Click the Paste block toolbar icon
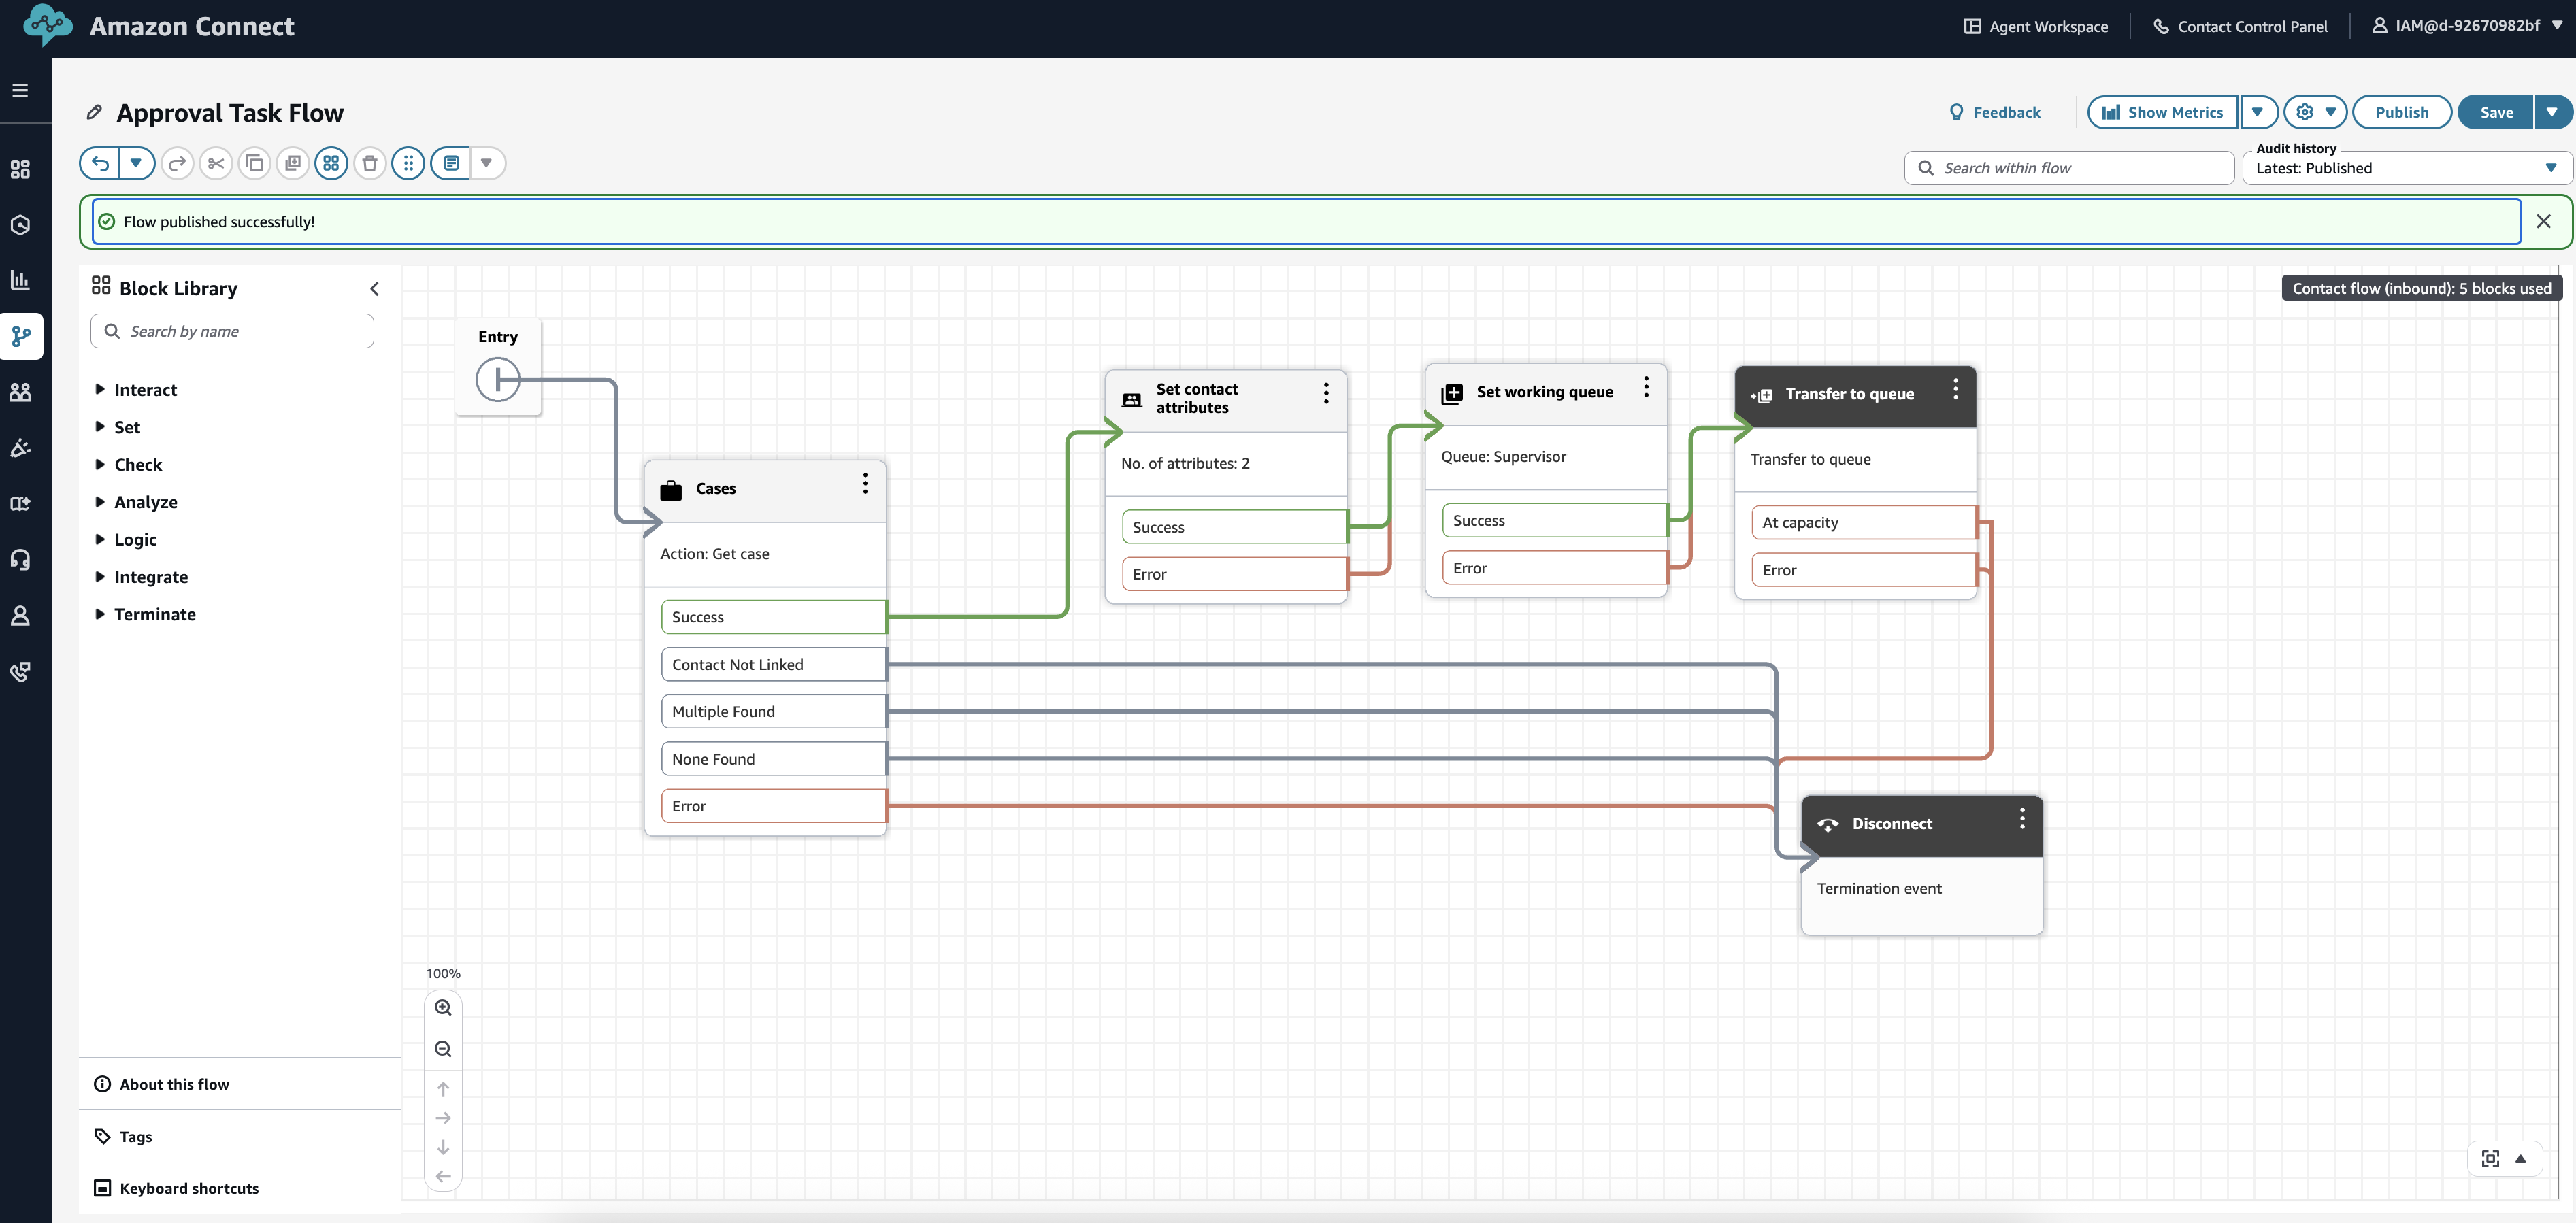Screen dimensions: 2576x1223 pyautogui.click(x=292, y=163)
